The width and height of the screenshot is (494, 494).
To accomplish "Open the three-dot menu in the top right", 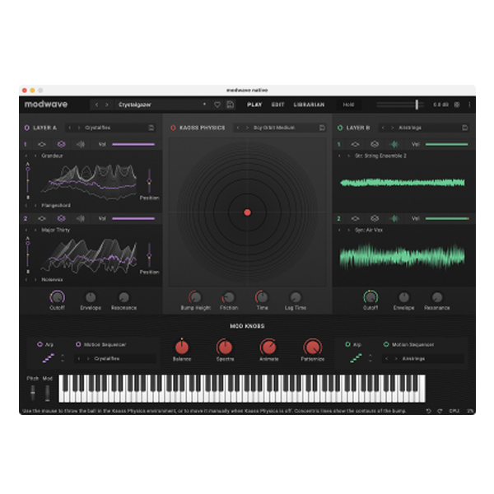I will (469, 105).
